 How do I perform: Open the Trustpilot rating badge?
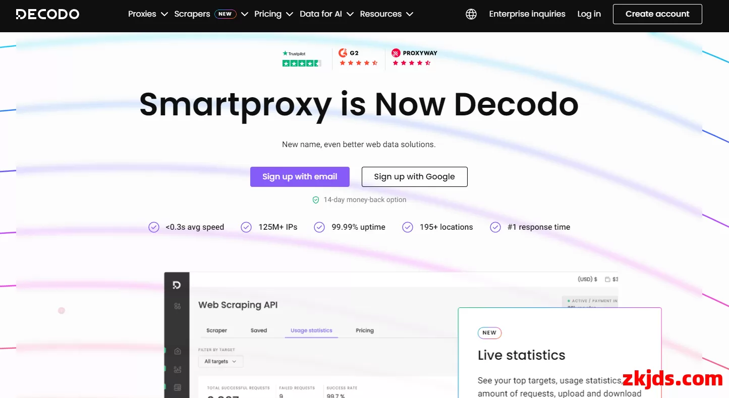tap(302, 58)
